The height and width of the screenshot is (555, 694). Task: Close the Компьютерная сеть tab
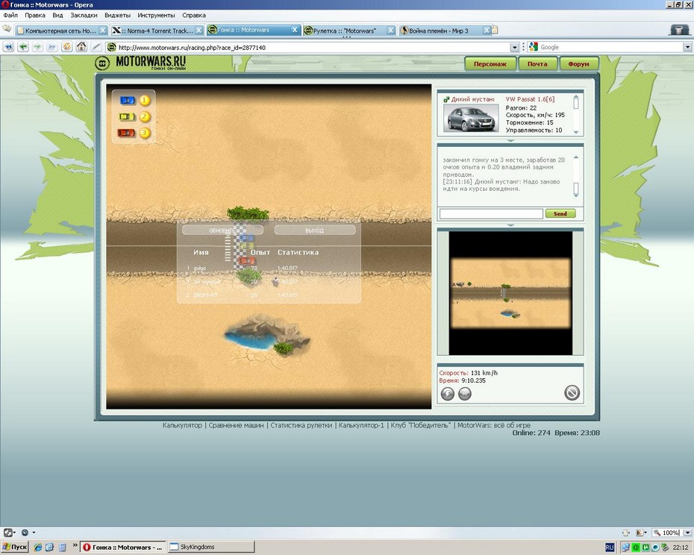(x=103, y=30)
